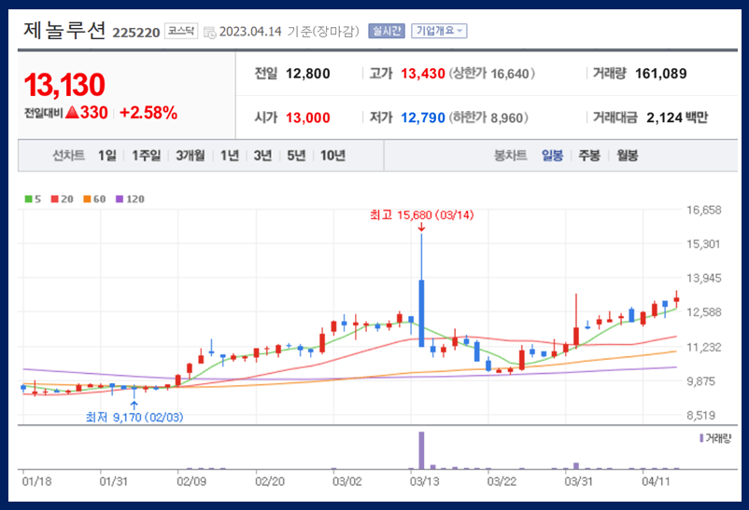This screenshot has width=749, height=510.
Task: Click the 16,658 price axis label
Action: coord(703,210)
